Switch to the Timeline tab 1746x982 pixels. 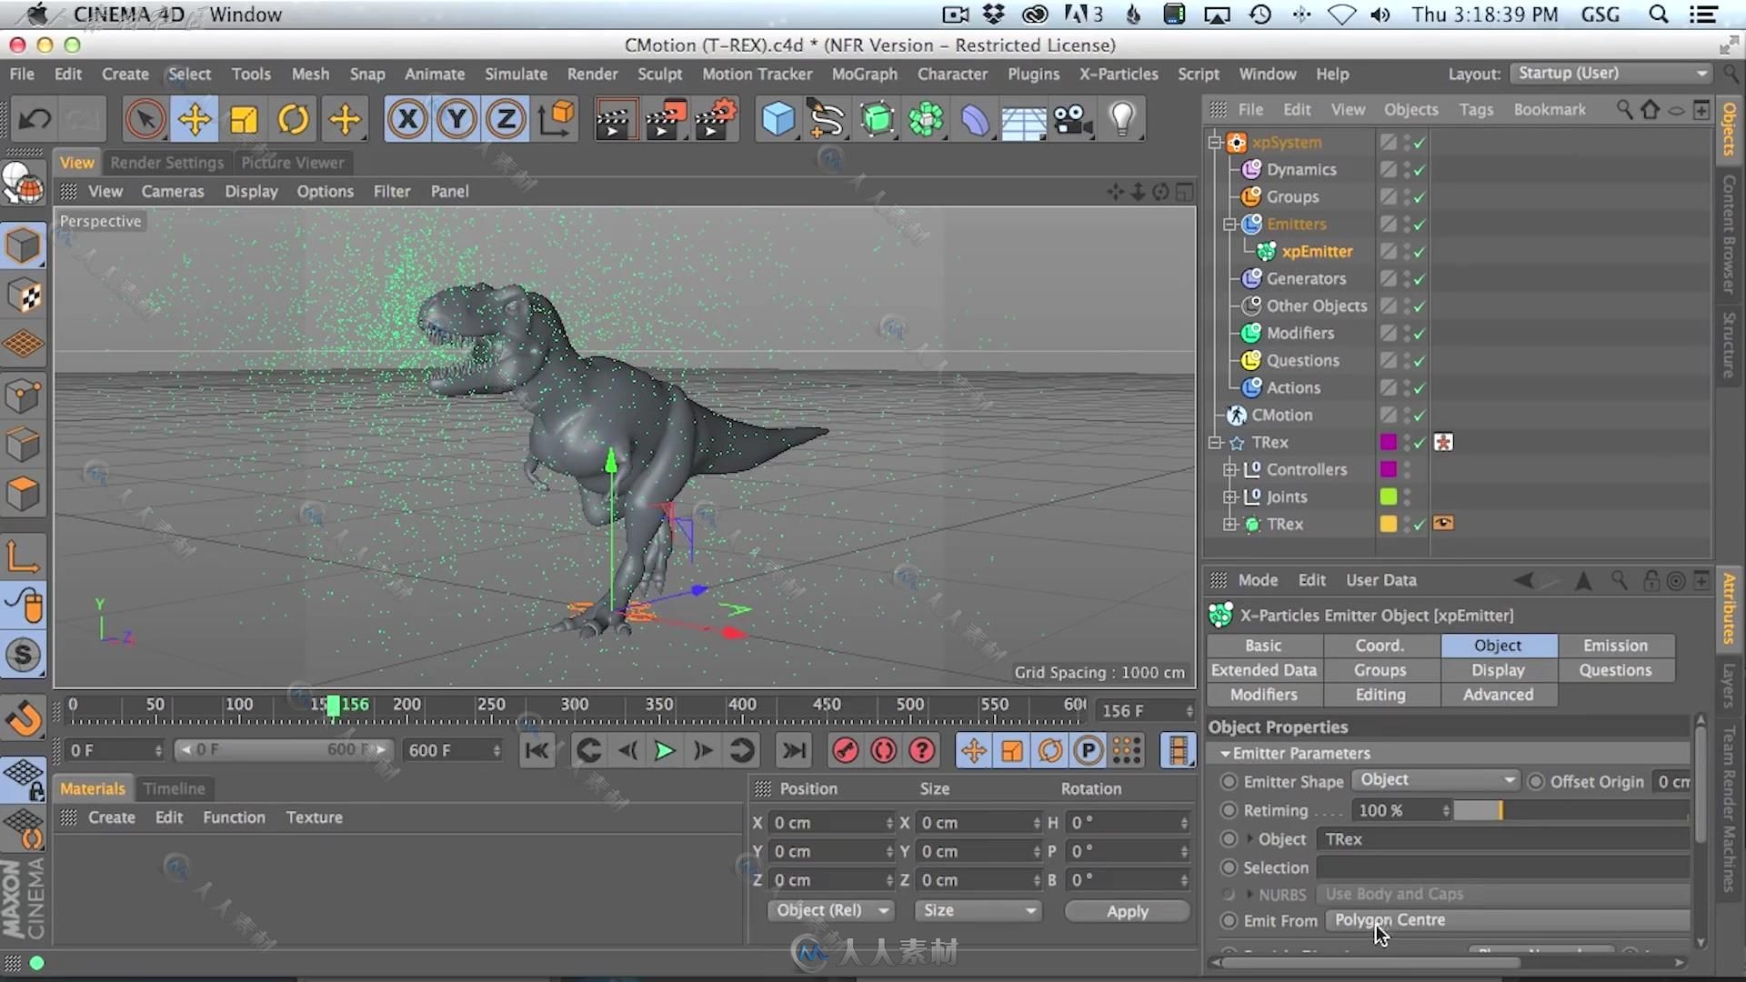coord(174,788)
